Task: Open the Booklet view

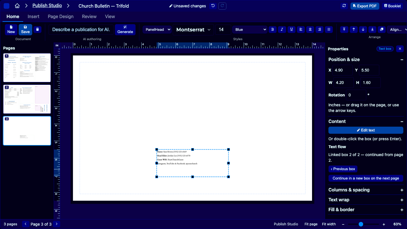Action: 392,6
